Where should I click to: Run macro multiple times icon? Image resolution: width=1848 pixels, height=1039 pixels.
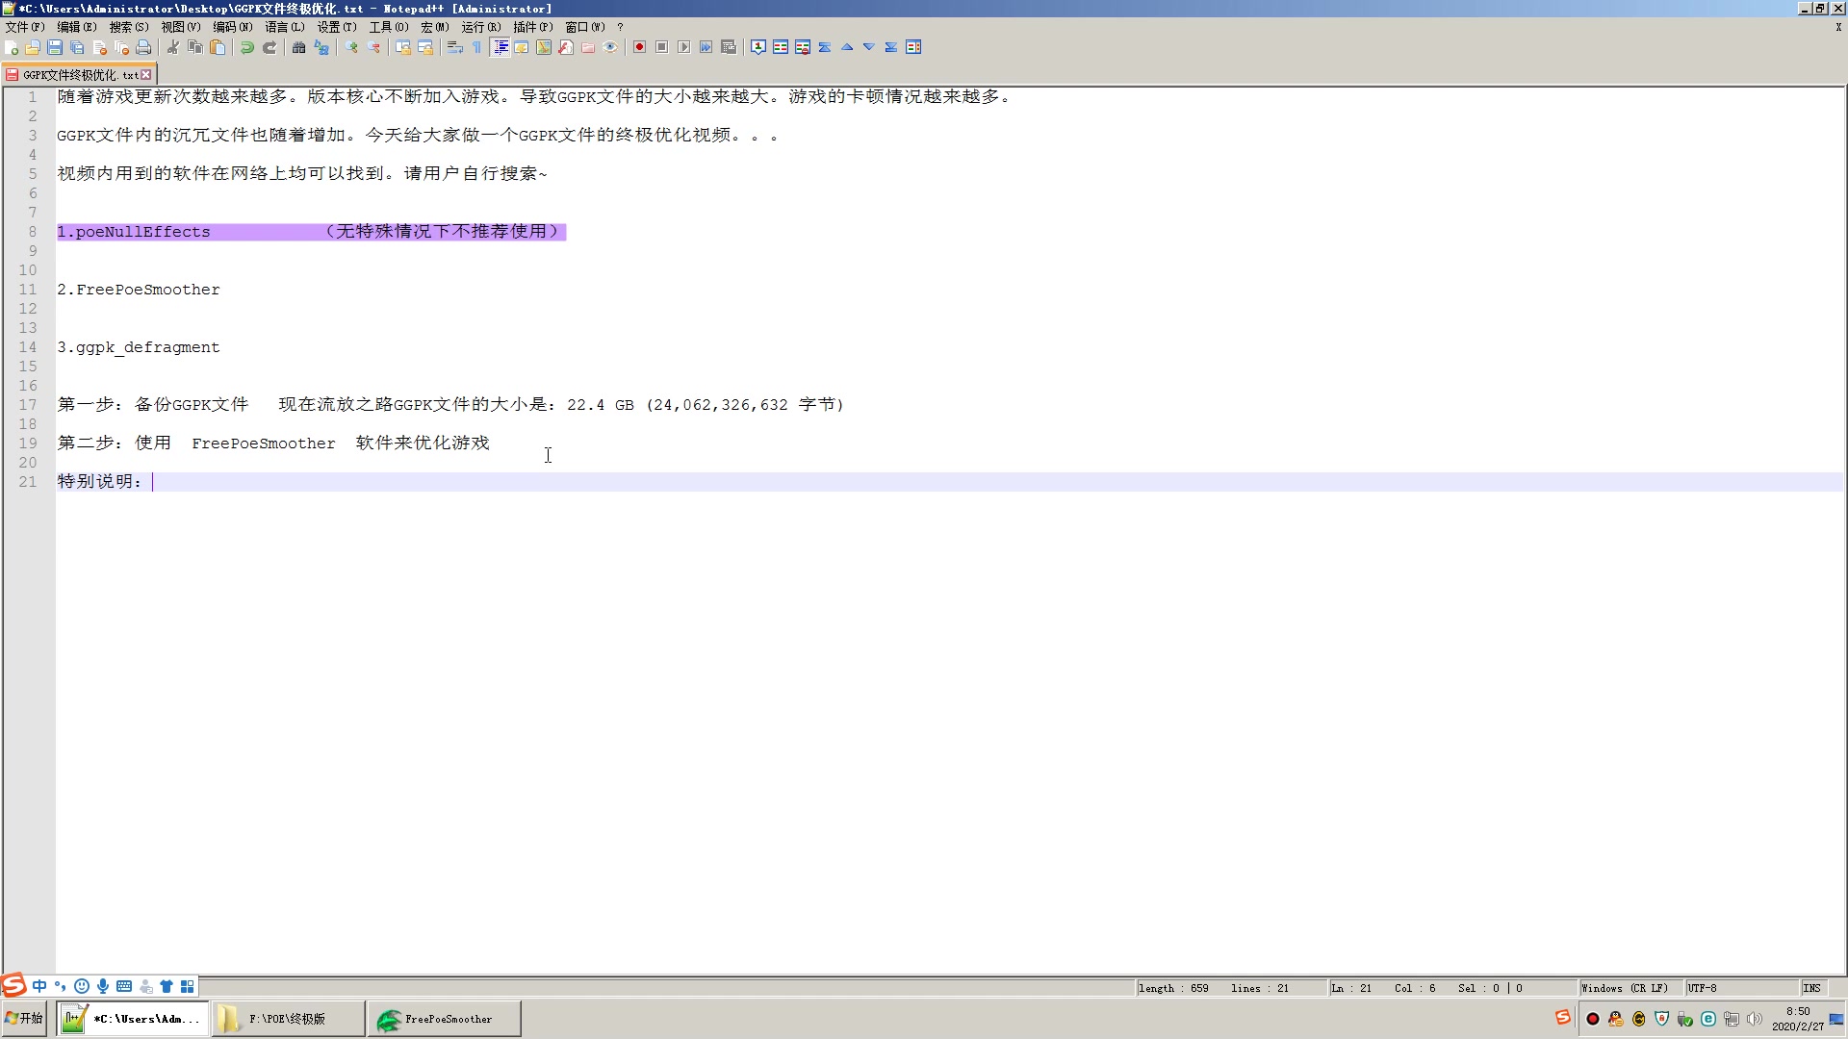tap(706, 47)
